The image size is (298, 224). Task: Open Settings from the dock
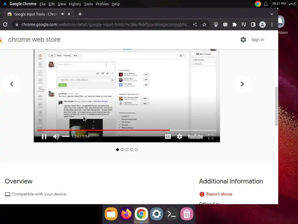coord(157,214)
